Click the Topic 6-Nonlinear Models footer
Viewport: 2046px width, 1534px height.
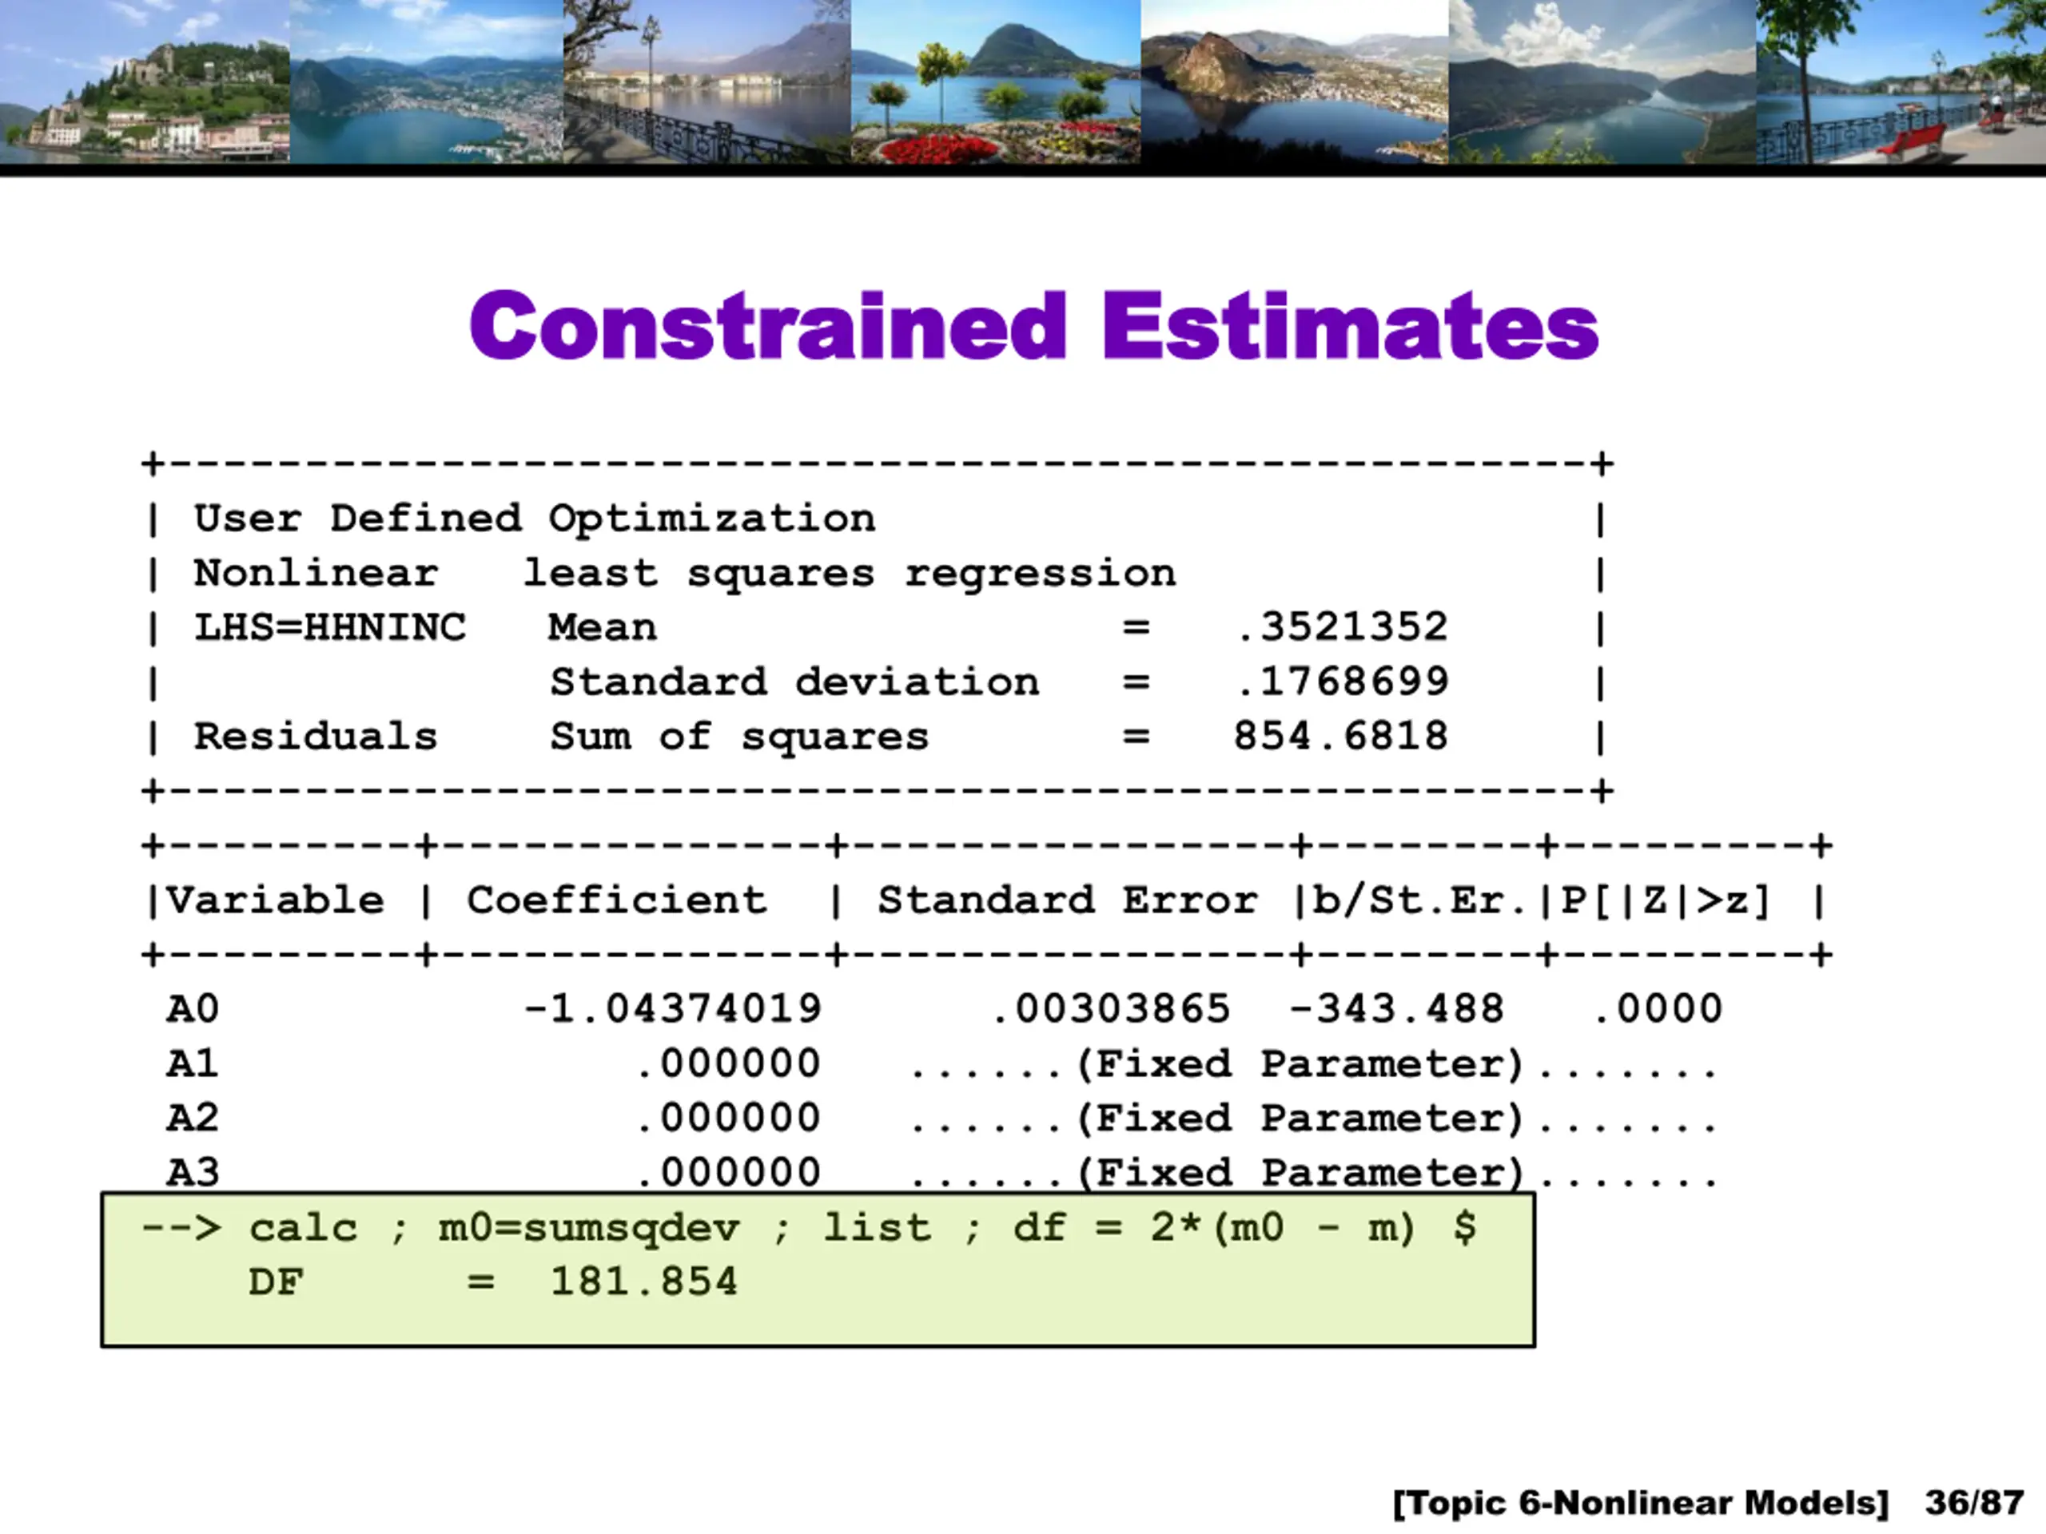[1639, 1503]
